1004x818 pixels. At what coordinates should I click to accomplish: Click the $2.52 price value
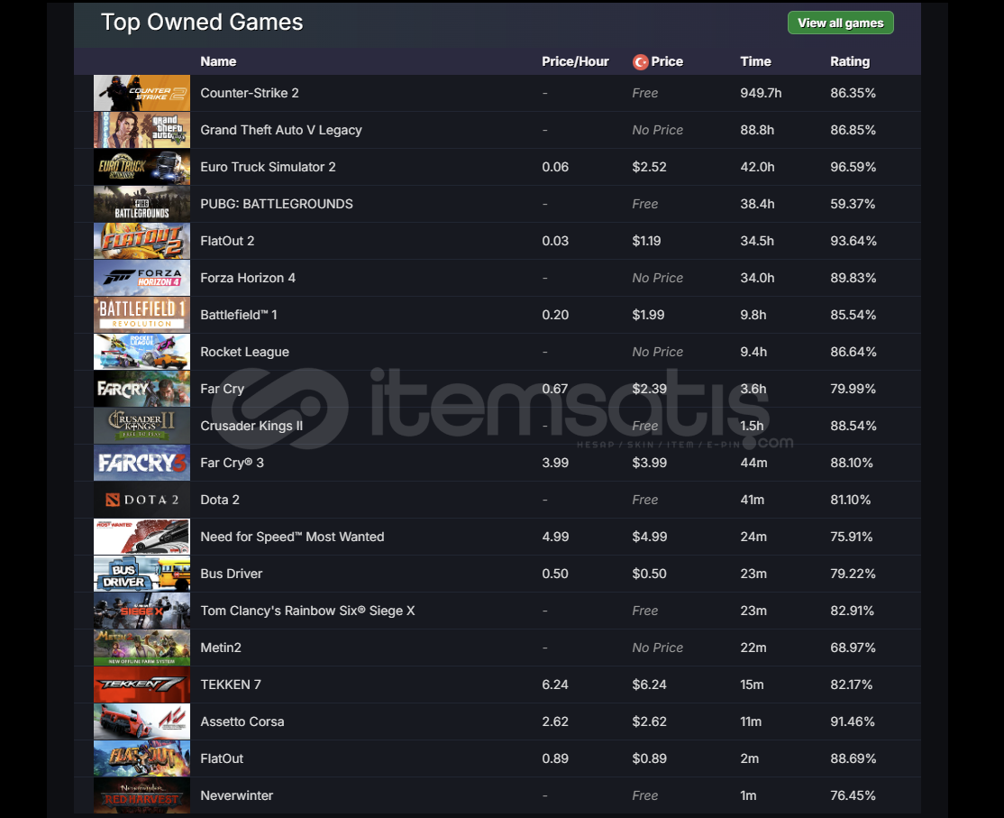(649, 167)
